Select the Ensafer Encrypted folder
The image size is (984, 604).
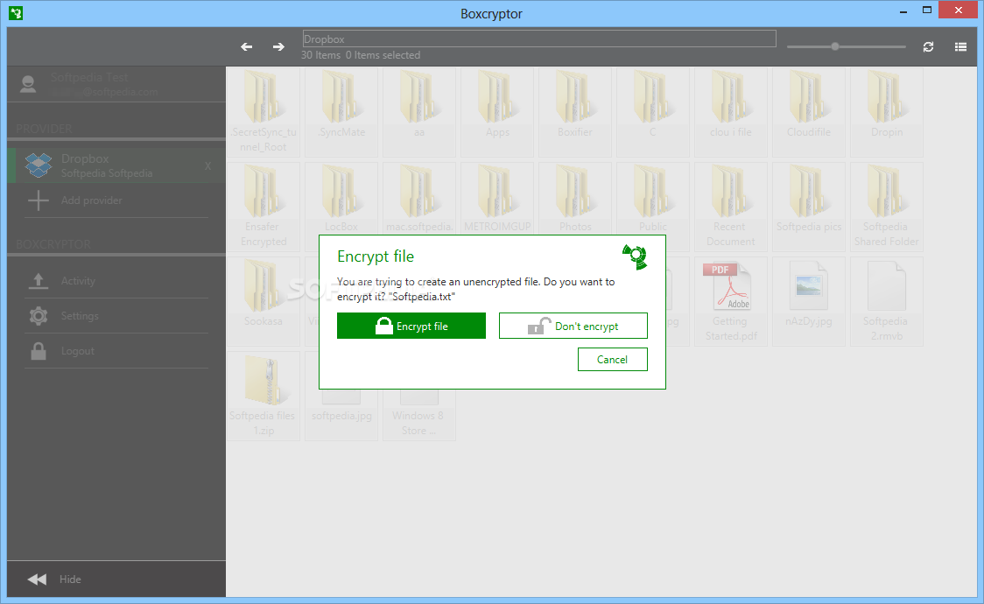point(264,207)
